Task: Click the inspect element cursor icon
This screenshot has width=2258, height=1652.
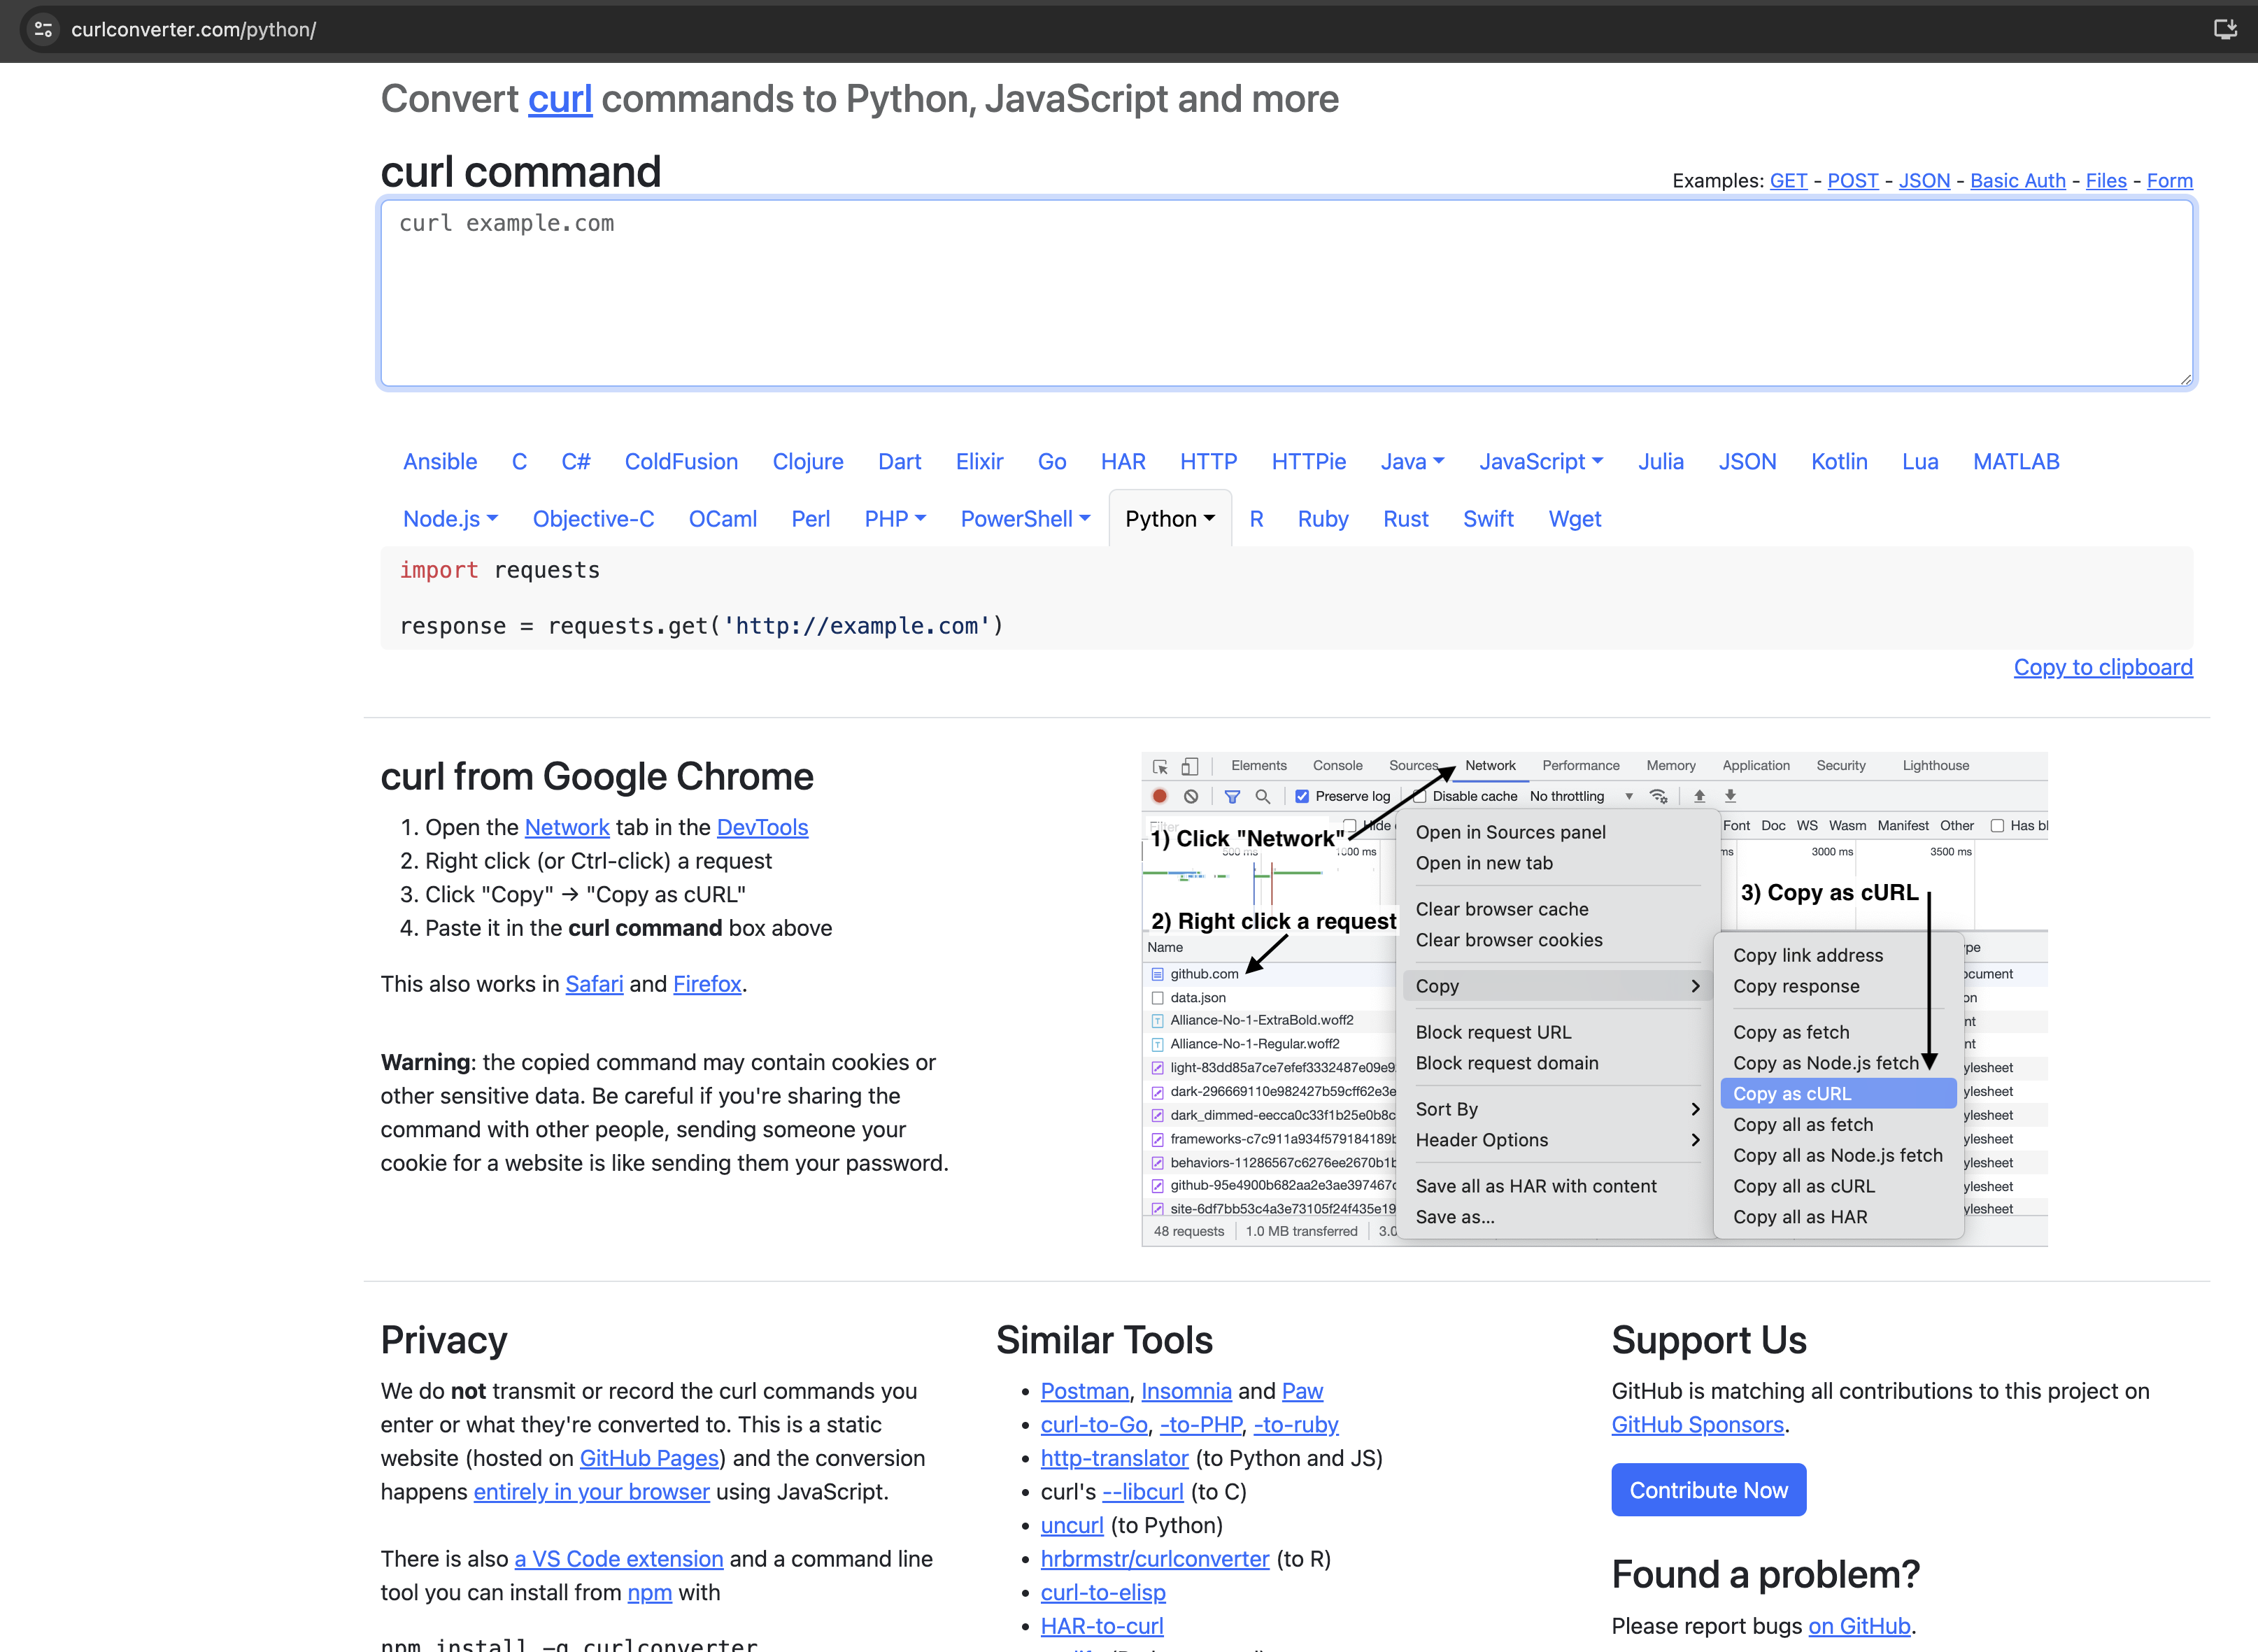Action: coord(1160,766)
